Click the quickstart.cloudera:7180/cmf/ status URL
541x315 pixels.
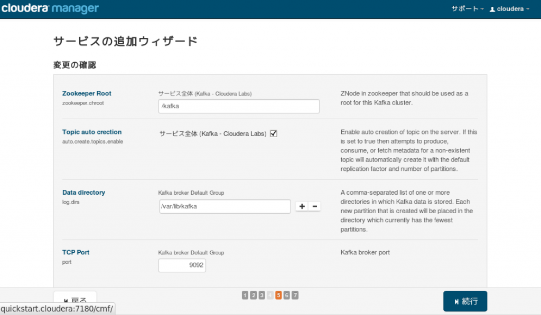pos(57,309)
